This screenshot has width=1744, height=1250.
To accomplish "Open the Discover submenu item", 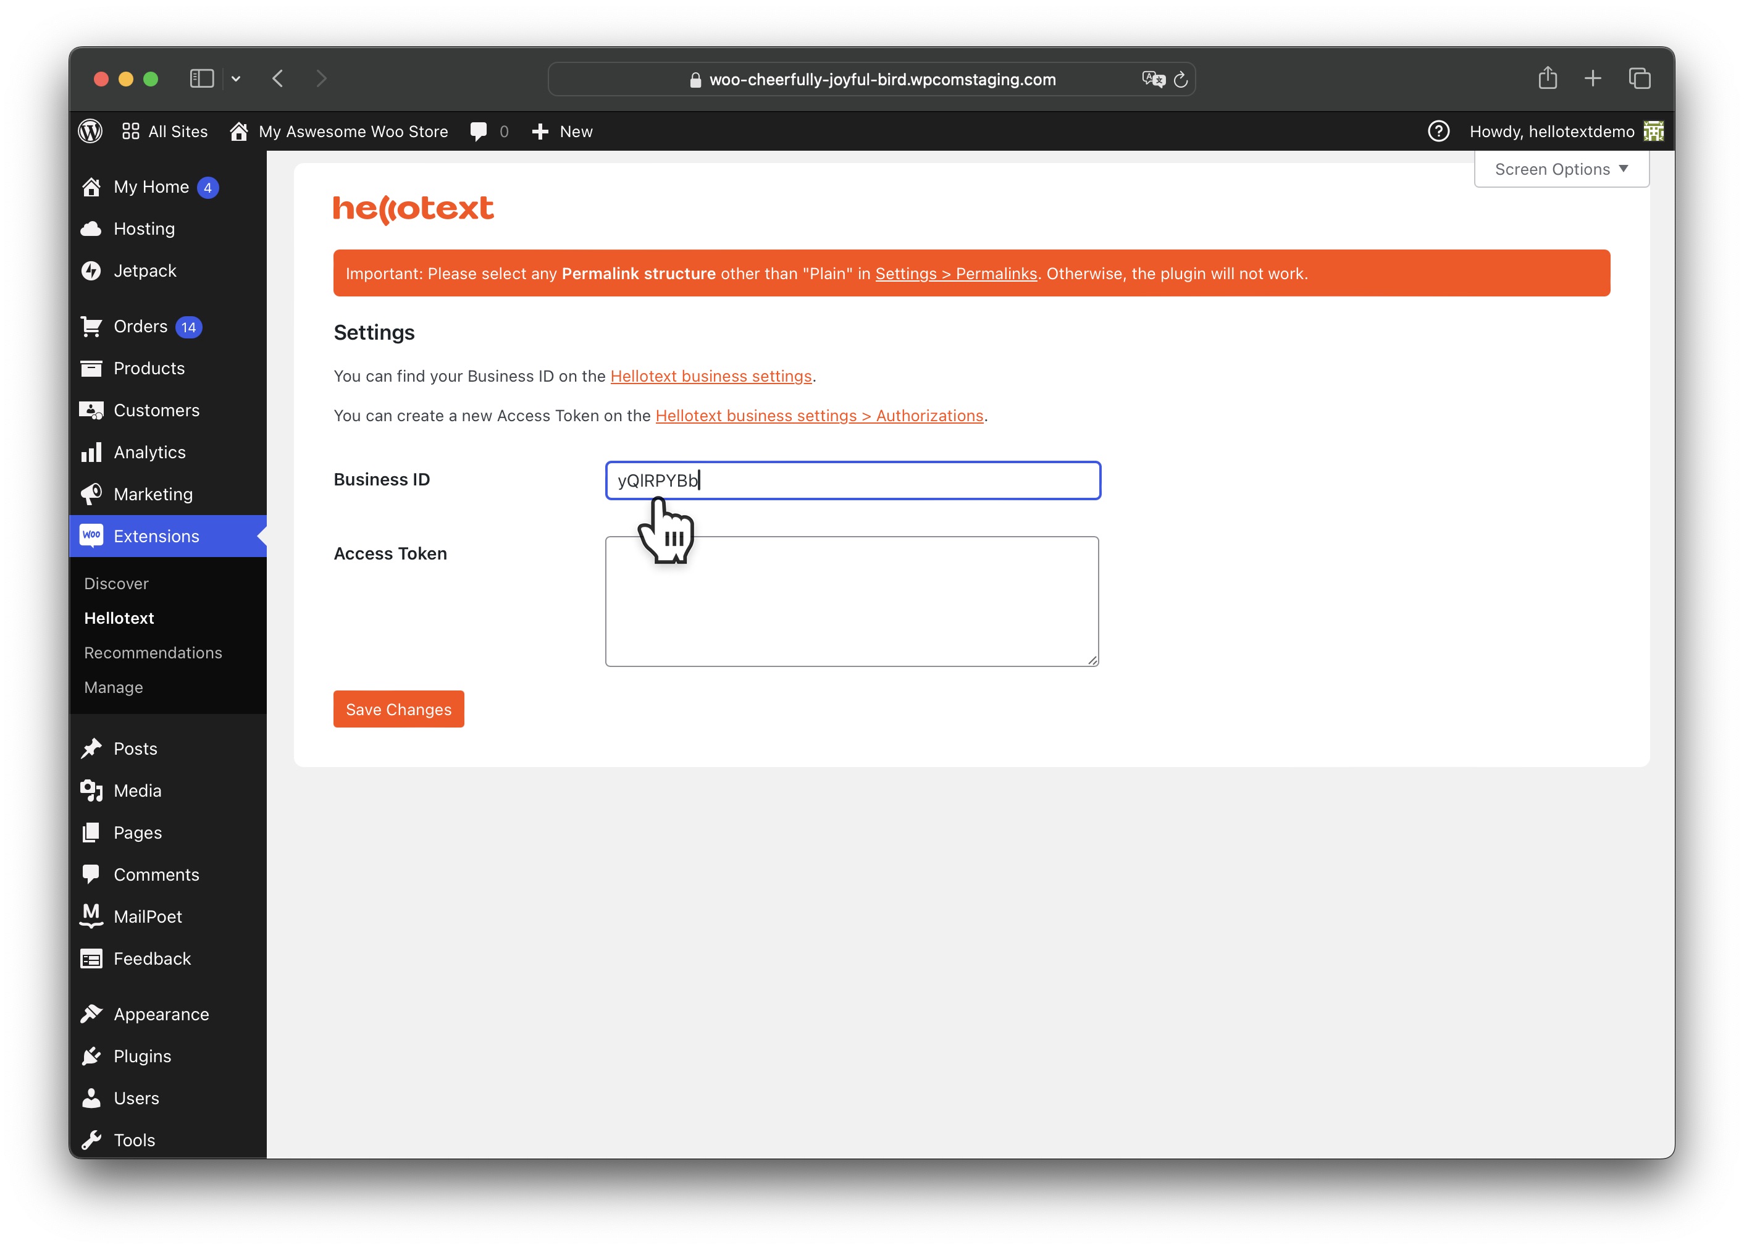I will click(x=116, y=584).
